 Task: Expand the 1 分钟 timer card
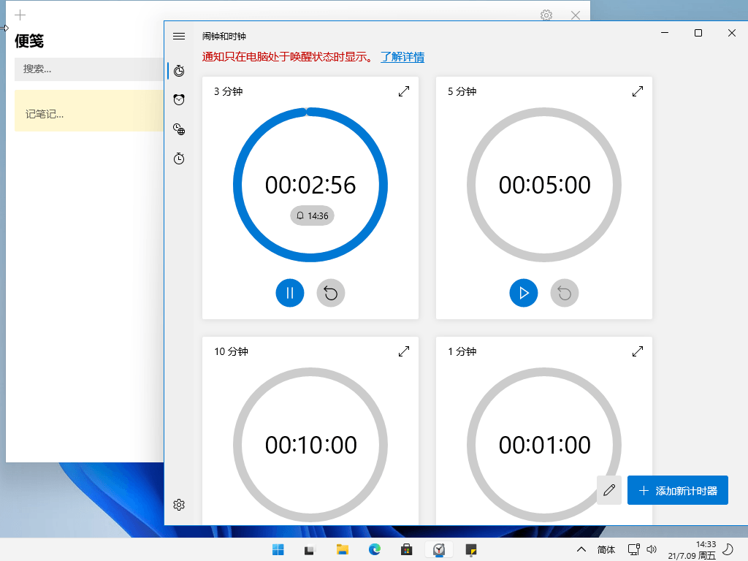(x=638, y=351)
